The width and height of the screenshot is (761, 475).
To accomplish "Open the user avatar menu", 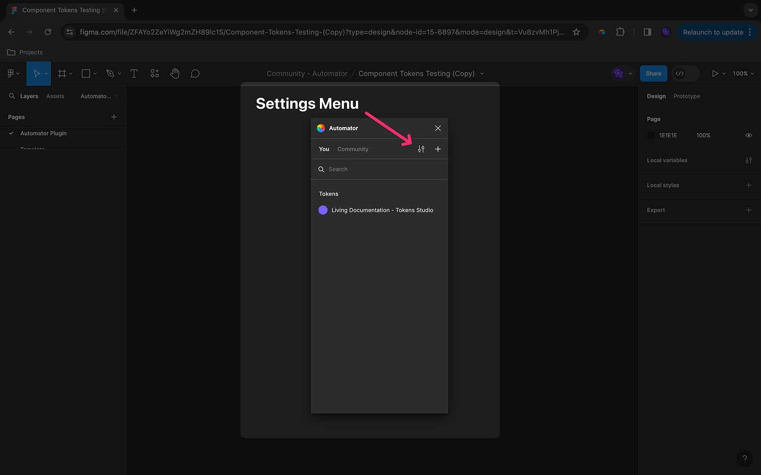I will (x=622, y=74).
